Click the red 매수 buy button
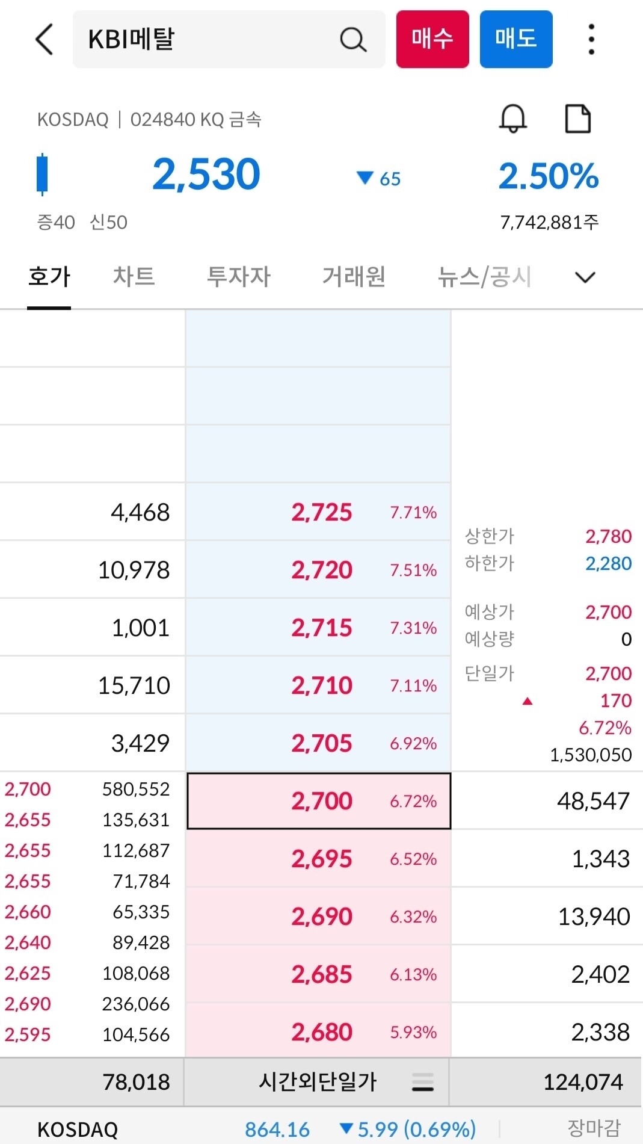 [432, 39]
